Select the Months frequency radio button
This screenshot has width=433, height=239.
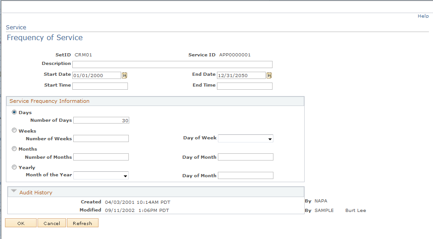14,148
